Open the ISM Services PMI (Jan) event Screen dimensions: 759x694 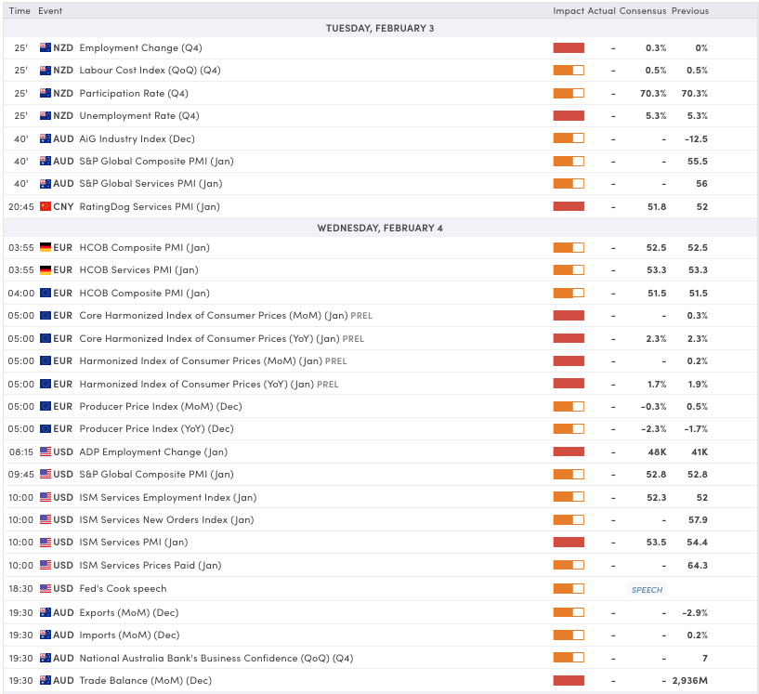(134, 542)
